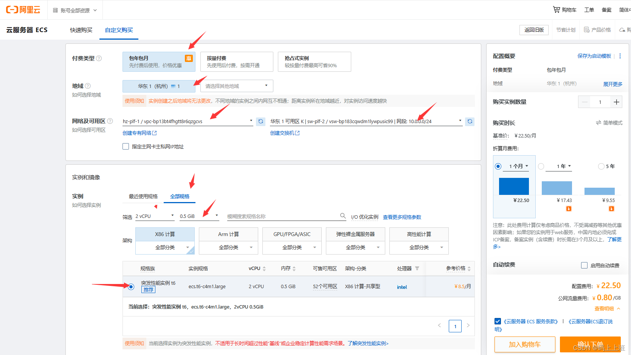Increase instance quantity with plus button
The width and height of the screenshot is (631, 355).
click(616, 102)
